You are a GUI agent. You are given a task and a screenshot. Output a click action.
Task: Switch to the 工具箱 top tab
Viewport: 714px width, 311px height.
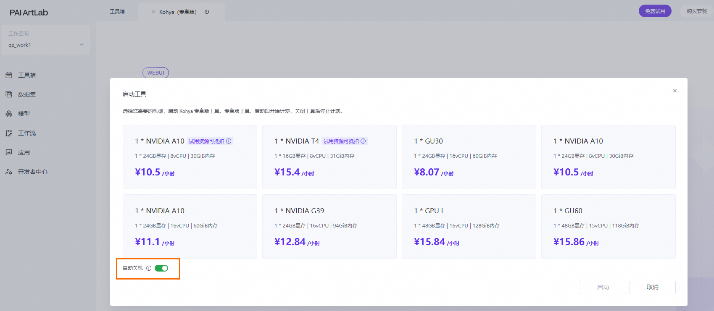(117, 12)
